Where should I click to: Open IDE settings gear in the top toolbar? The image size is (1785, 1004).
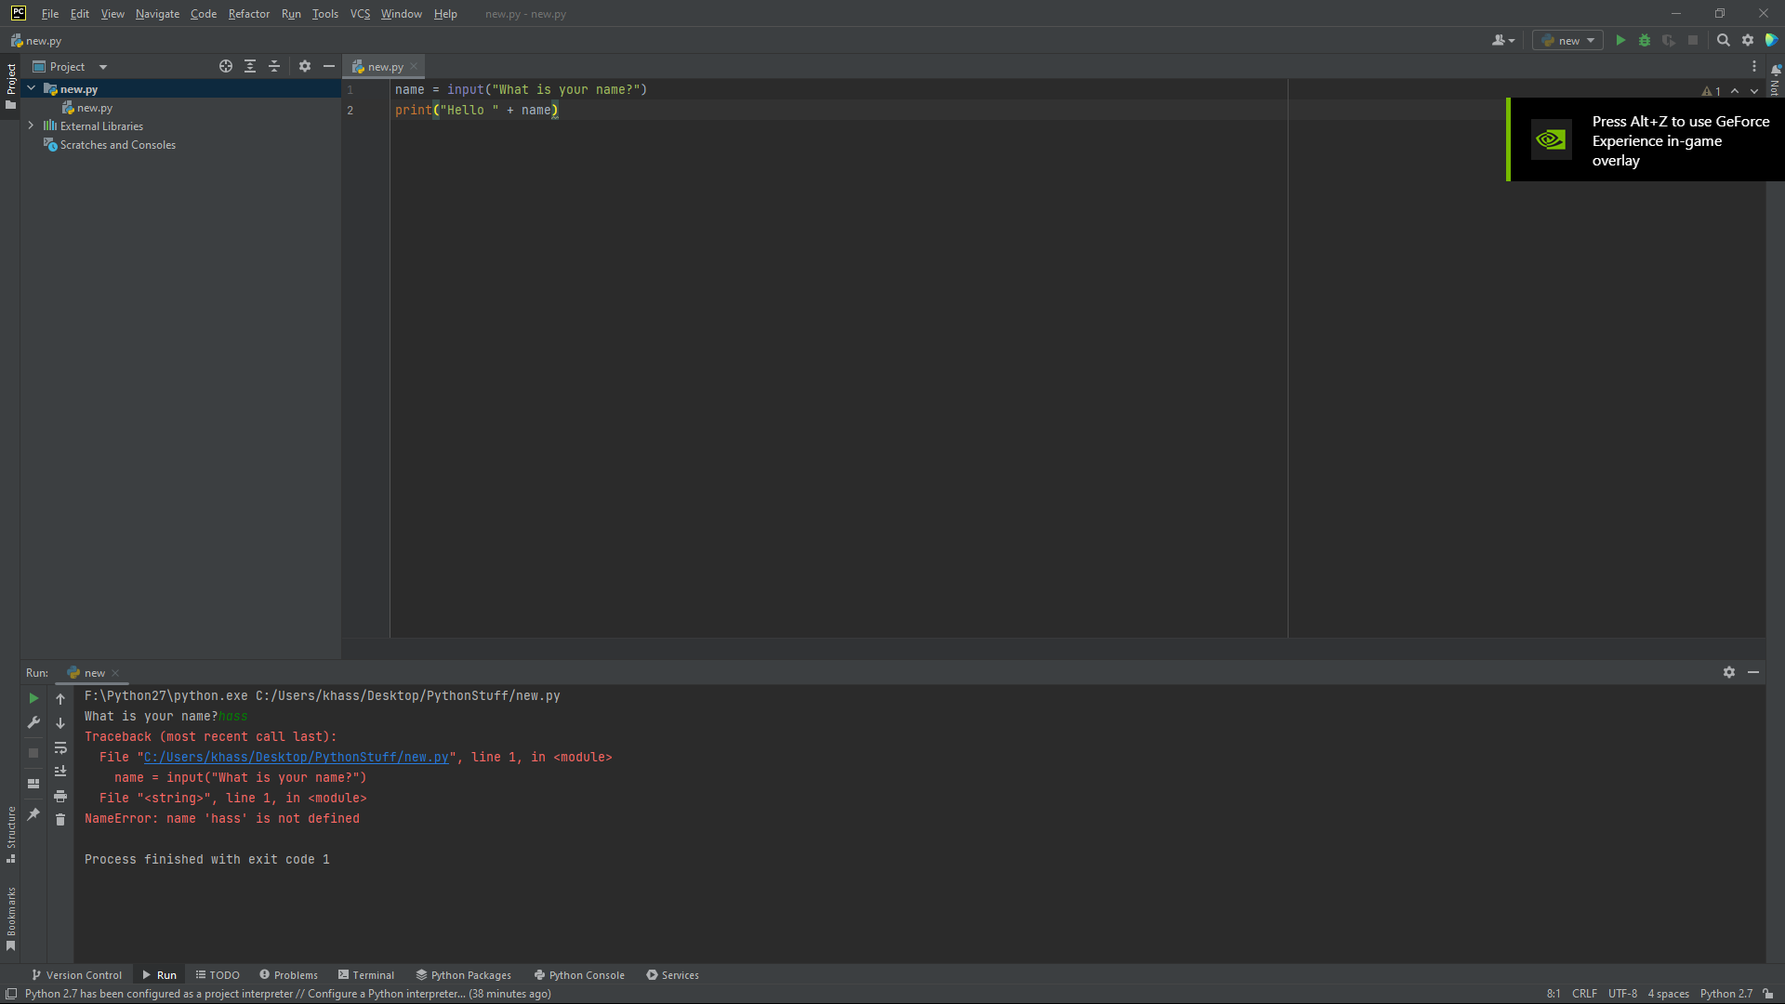[1748, 40]
